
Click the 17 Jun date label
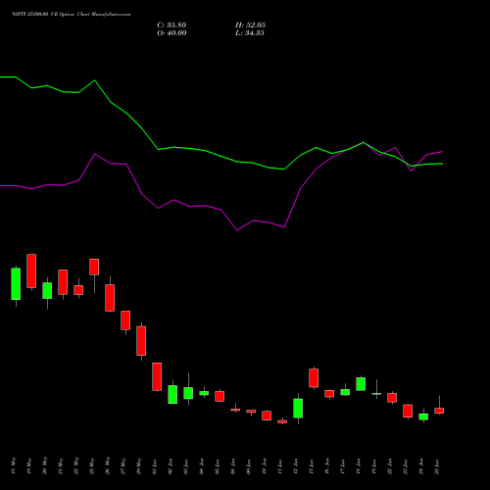point(343,466)
